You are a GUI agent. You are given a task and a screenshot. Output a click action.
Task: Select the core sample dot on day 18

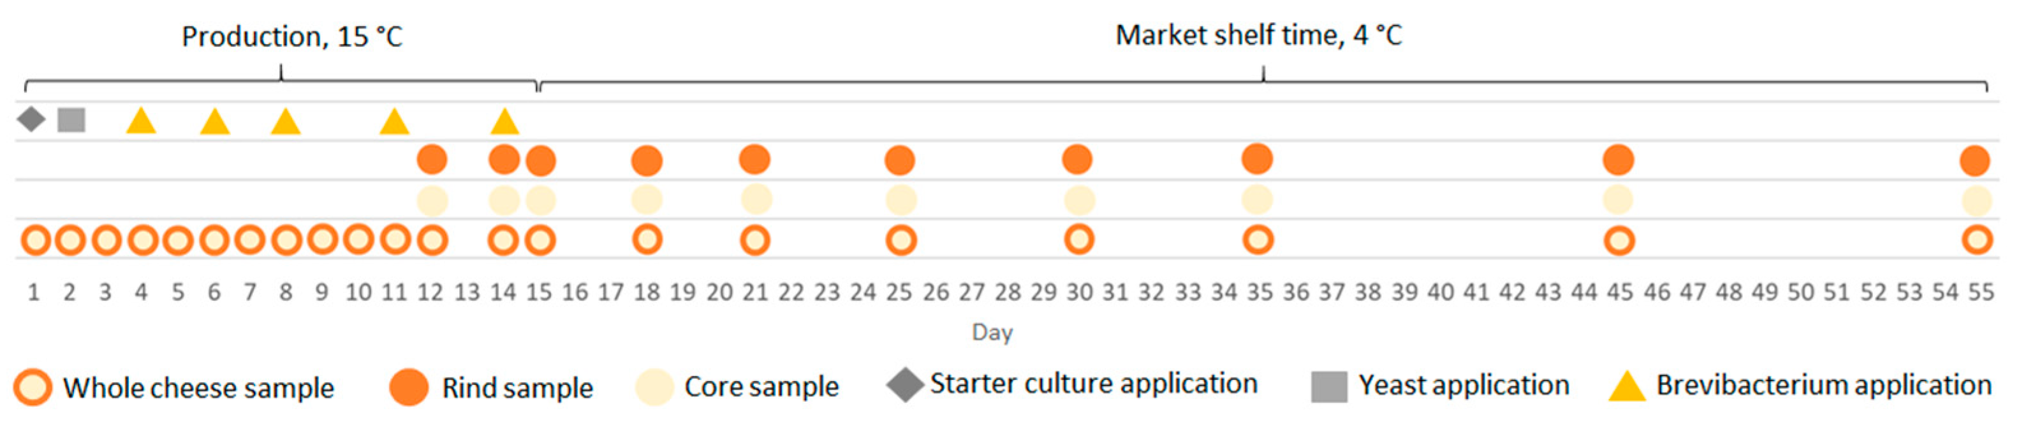pyautogui.click(x=647, y=200)
